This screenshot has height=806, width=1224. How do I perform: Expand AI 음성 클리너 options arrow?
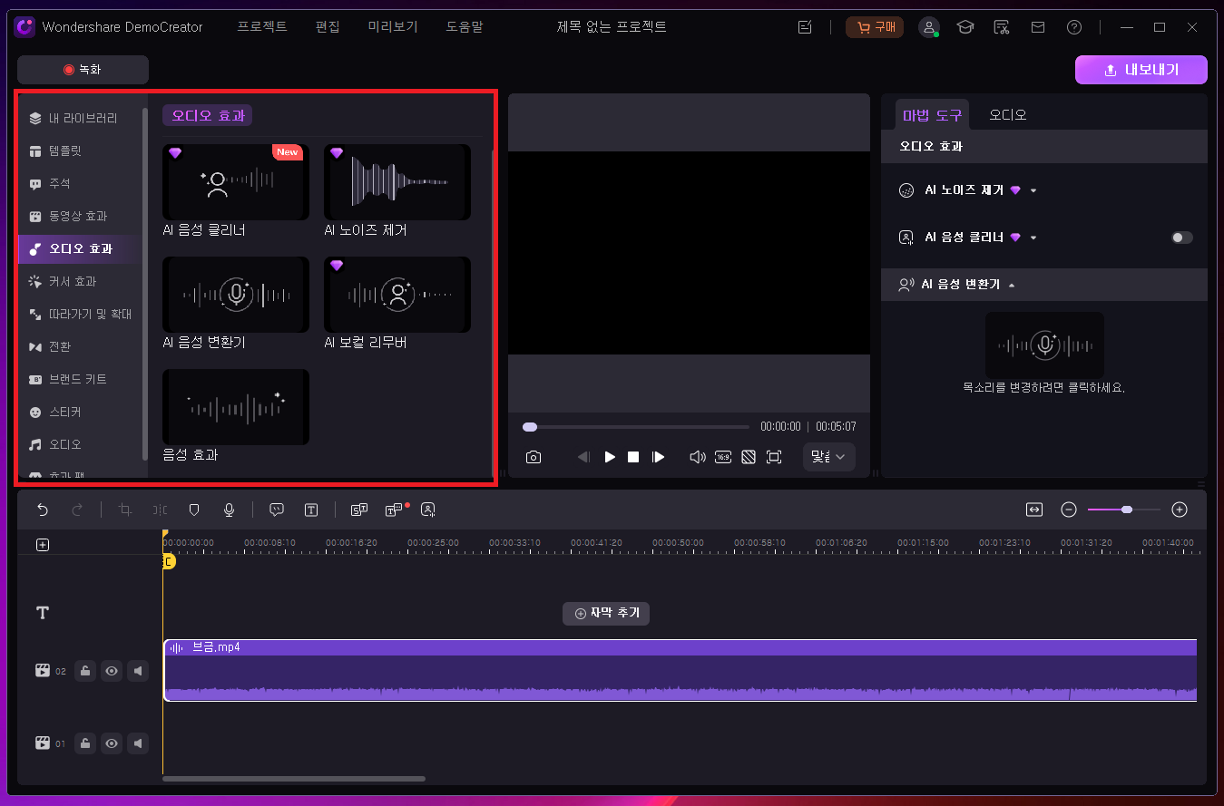point(1033,238)
